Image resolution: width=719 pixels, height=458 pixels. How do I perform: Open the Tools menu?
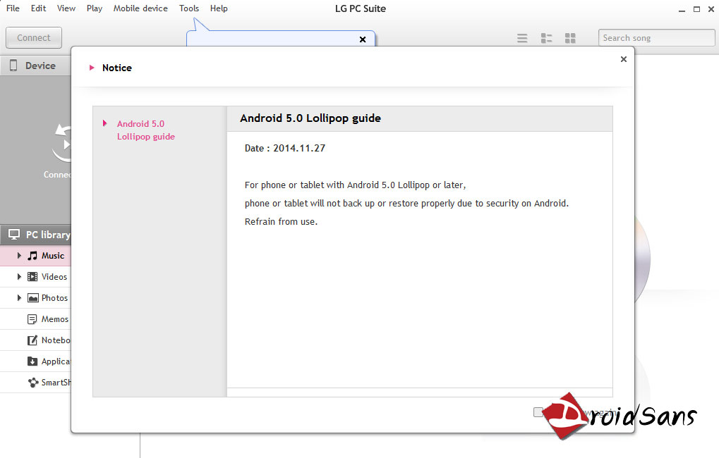188,8
